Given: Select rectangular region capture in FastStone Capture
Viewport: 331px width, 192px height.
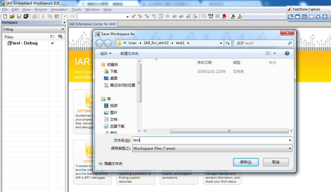Looking at the screenshot, I should (x=311, y=16).
